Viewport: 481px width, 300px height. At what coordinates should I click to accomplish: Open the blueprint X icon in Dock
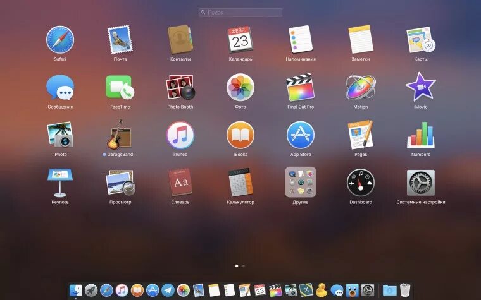click(306, 290)
